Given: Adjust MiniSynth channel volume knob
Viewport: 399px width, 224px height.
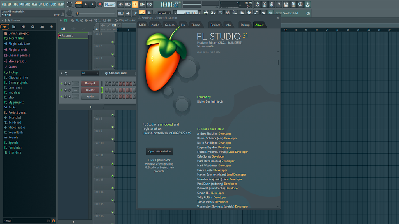Looking at the screenshot, I should [69, 84].
